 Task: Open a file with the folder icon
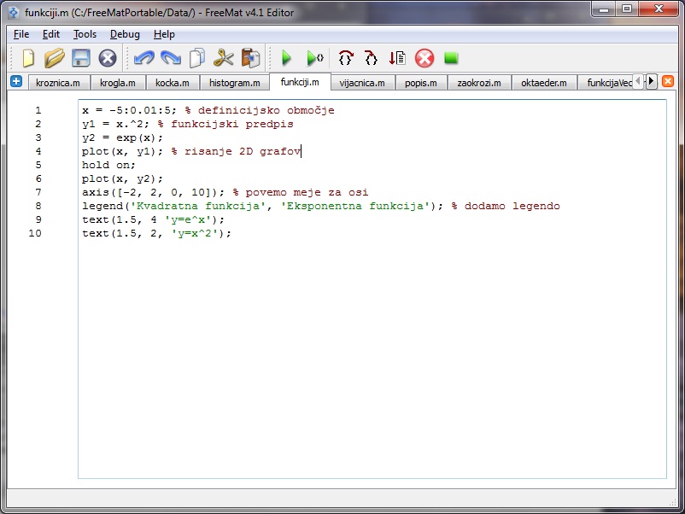coord(55,58)
